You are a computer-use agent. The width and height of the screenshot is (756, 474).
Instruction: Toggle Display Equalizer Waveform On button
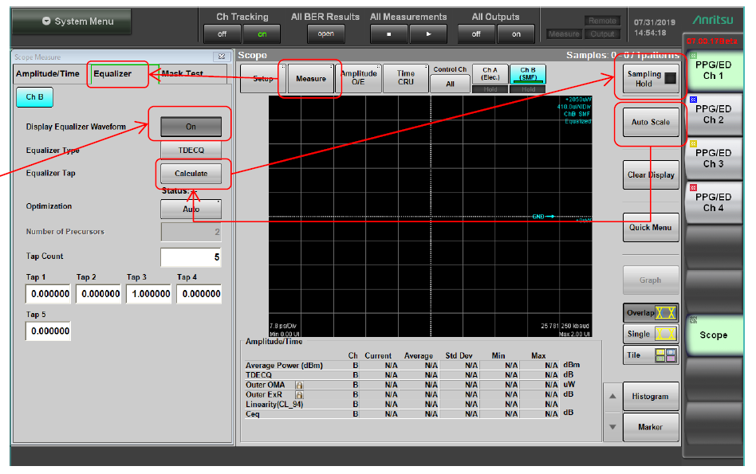[x=191, y=127]
